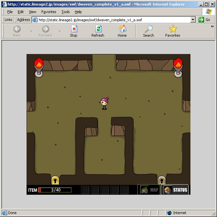Image resolution: width=217 pixels, height=217 pixels.
Task: Select the fifth empty inventory slot
Action: tap(124, 190)
